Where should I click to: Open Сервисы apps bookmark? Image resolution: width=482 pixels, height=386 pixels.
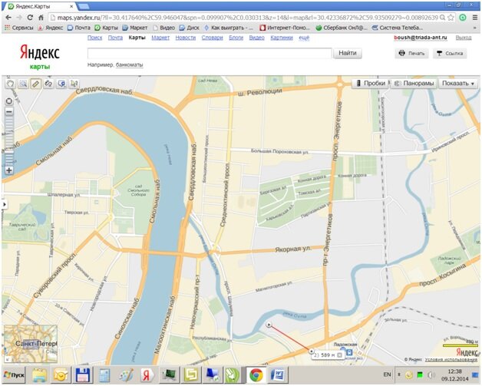[18, 28]
